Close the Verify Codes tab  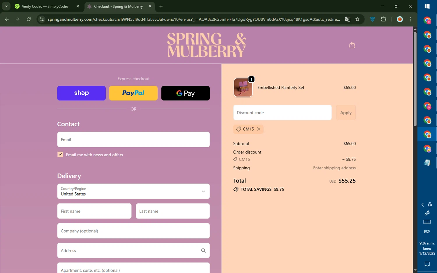point(77,6)
